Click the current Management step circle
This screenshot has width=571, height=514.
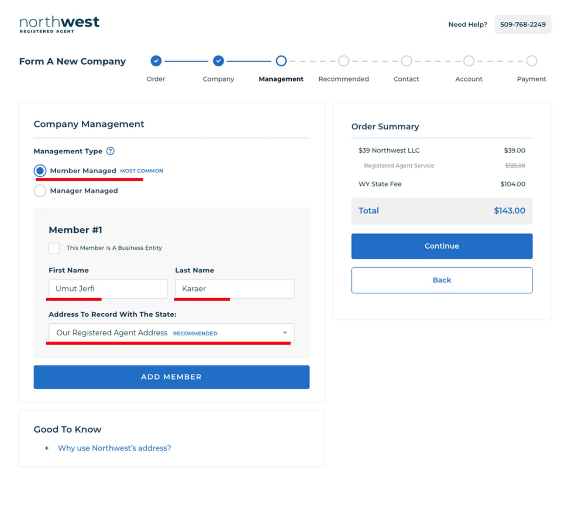(281, 61)
